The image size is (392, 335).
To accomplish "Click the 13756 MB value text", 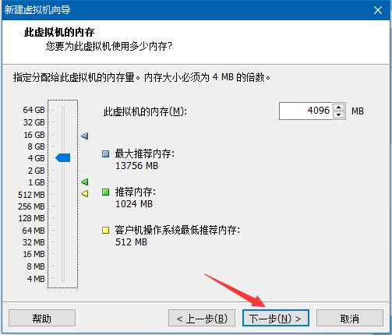I will point(136,166).
